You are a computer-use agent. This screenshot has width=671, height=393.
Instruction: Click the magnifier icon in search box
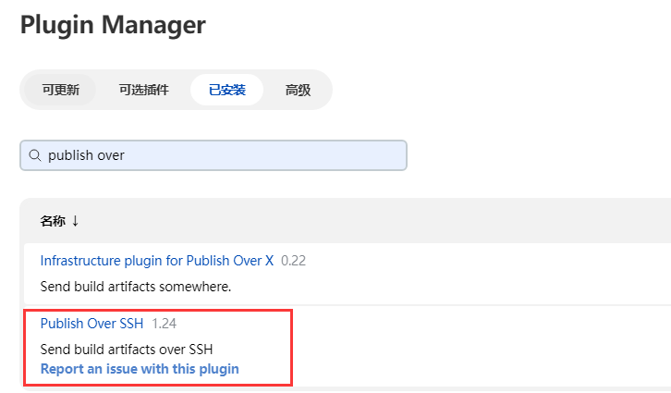pos(35,155)
